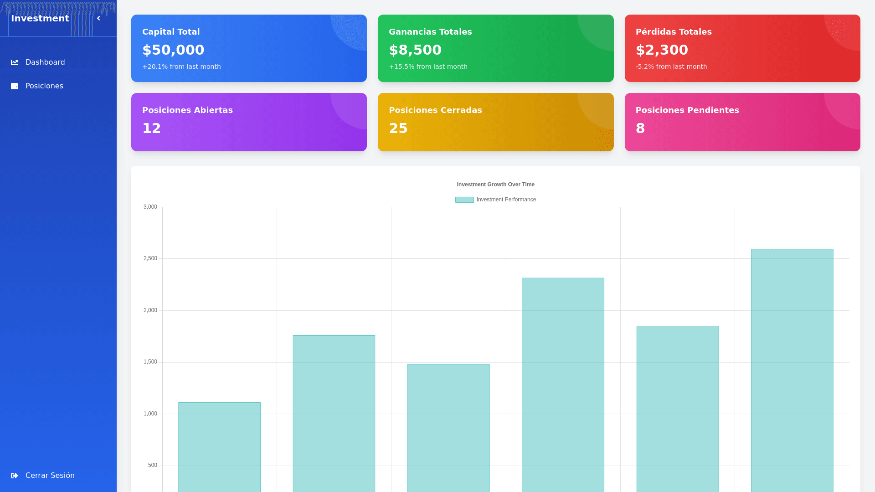The height and width of the screenshot is (492, 875).
Task: Click the Cerrar Sesión button
Action: coord(50,476)
